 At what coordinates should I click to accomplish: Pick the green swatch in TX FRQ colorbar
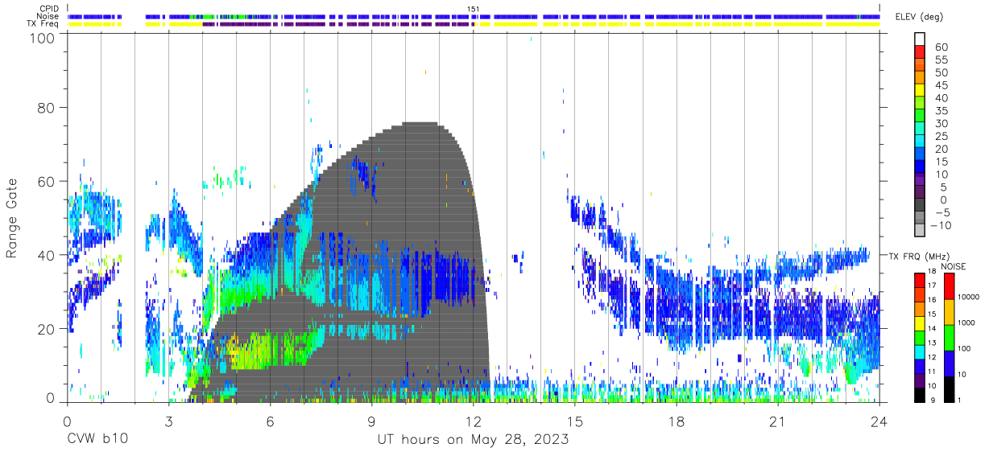(x=918, y=338)
